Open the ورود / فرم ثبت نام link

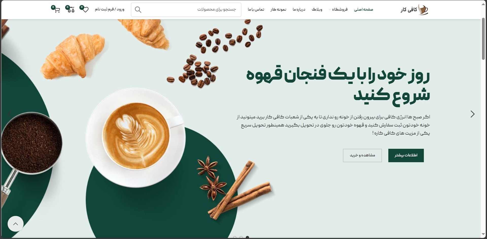click(110, 9)
